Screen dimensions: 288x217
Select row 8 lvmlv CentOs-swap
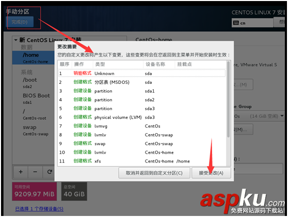[142, 135]
